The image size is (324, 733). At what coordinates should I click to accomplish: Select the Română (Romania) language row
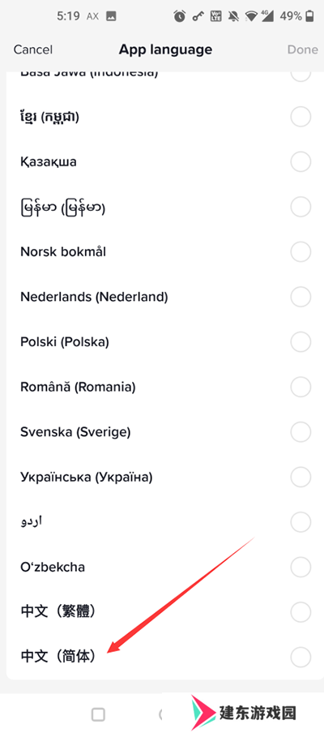point(162,387)
